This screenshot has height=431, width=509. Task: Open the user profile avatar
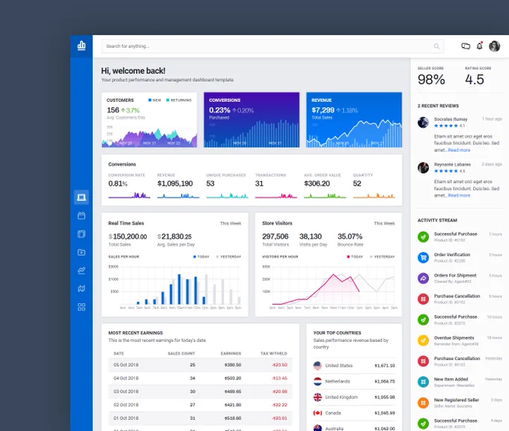click(x=494, y=46)
